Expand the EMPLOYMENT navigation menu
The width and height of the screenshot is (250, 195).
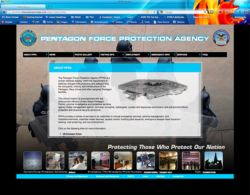(x=137, y=54)
